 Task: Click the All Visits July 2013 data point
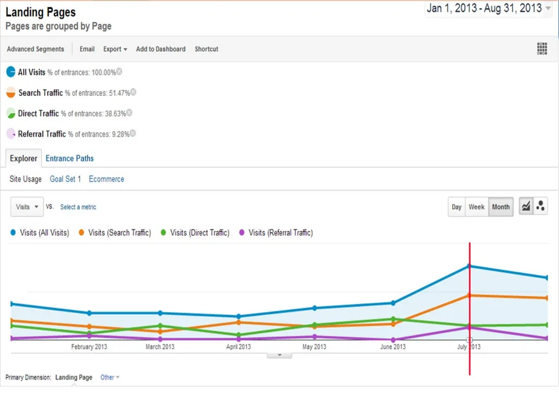point(469,266)
